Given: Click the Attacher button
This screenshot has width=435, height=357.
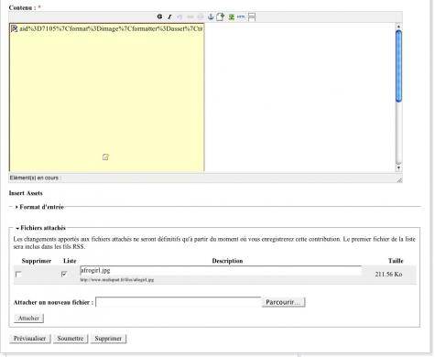Looking at the screenshot, I should (x=28, y=319).
